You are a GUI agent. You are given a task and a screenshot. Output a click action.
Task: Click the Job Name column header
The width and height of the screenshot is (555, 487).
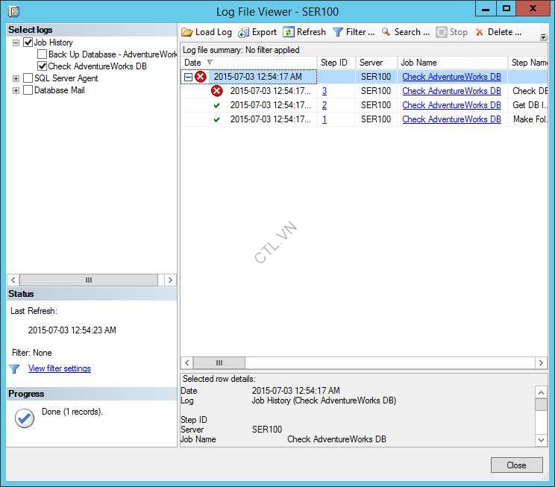pos(418,63)
